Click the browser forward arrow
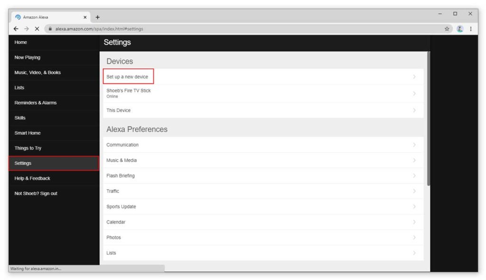 (27, 29)
